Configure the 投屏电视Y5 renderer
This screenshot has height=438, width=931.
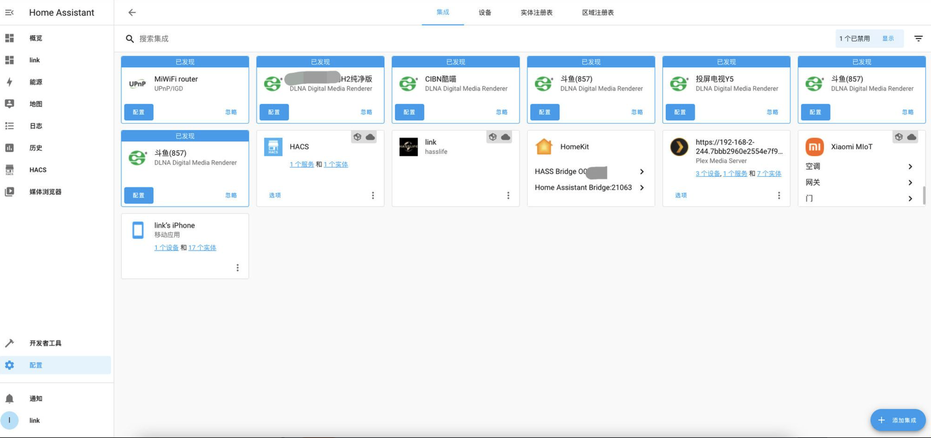680,112
